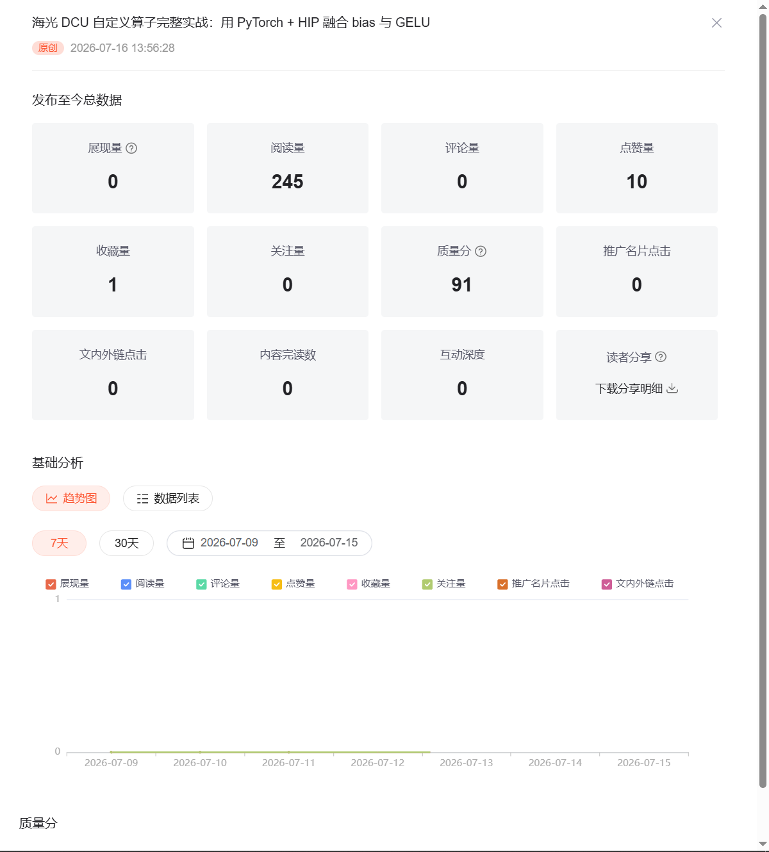Click the 收藏量 value 1
The width and height of the screenshot is (769, 852).
click(113, 285)
